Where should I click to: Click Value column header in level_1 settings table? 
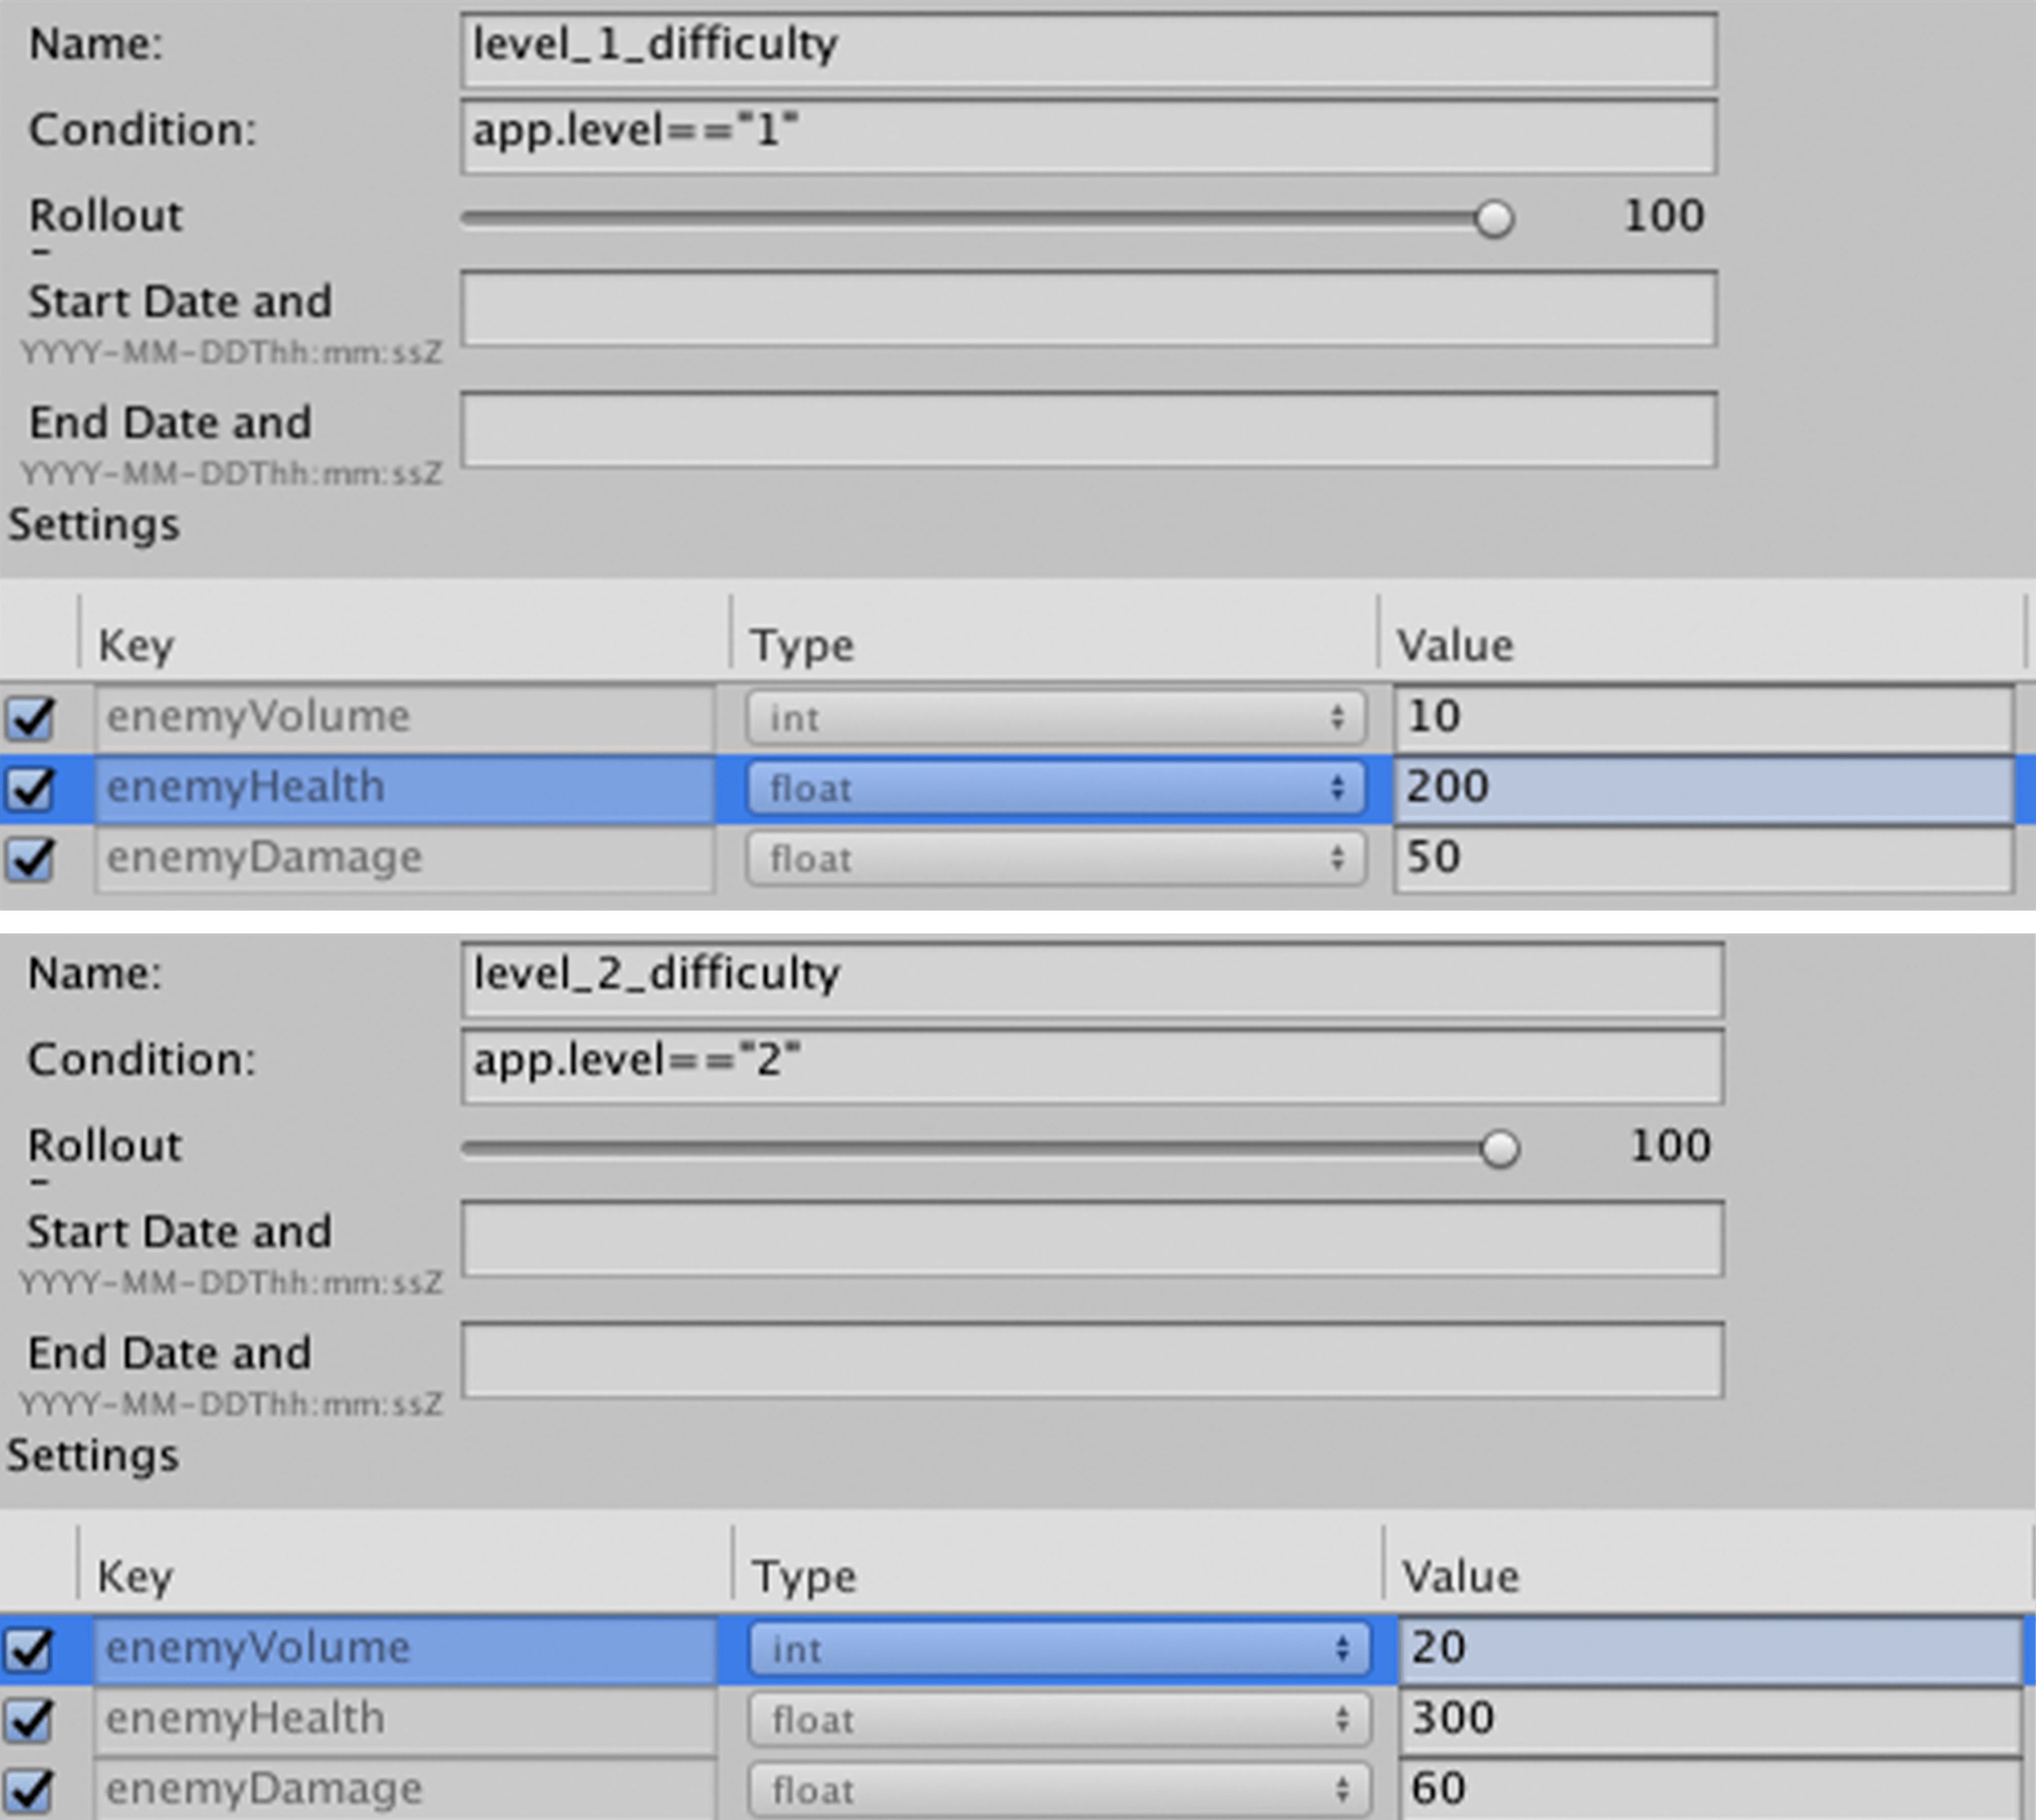(x=1455, y=646)
